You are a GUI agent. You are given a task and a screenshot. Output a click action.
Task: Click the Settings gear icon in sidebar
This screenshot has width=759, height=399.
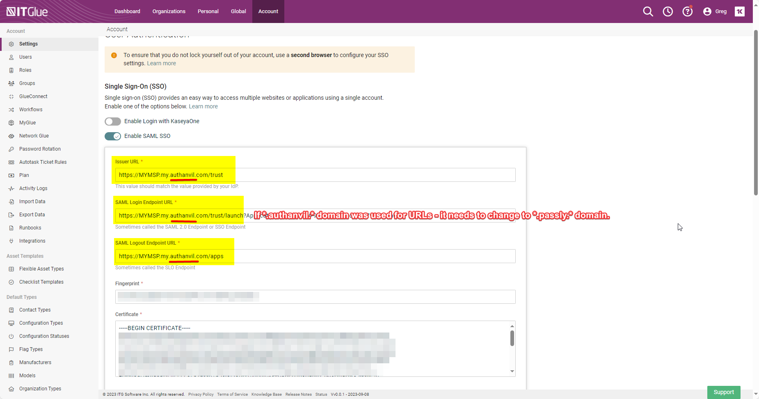(x=11, y=44)
